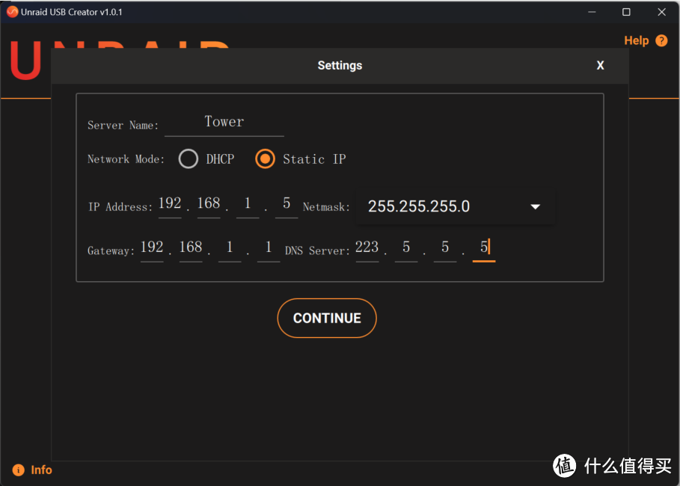680x486 pixels.
Task: Click the Netmask label
Action: coord(326,207)
